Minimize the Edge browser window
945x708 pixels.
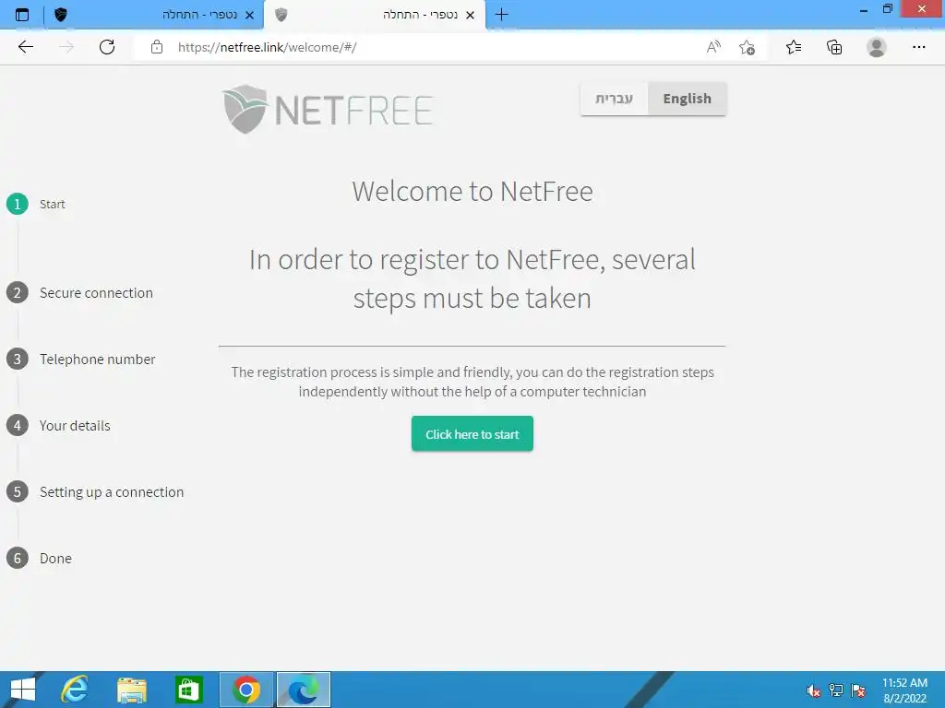(x=864, y=10)
